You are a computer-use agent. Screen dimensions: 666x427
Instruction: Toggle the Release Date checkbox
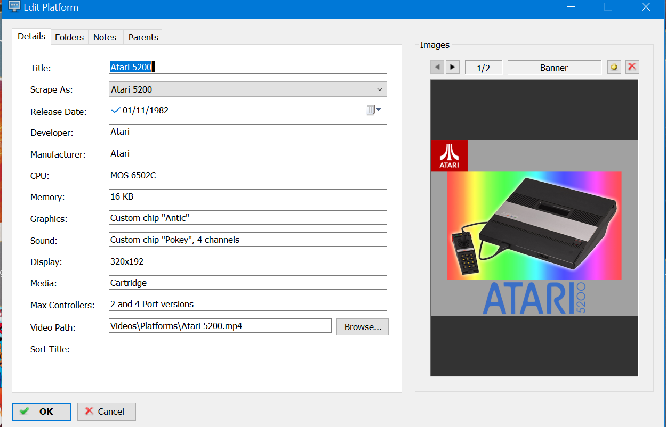(x=116, y=110)
